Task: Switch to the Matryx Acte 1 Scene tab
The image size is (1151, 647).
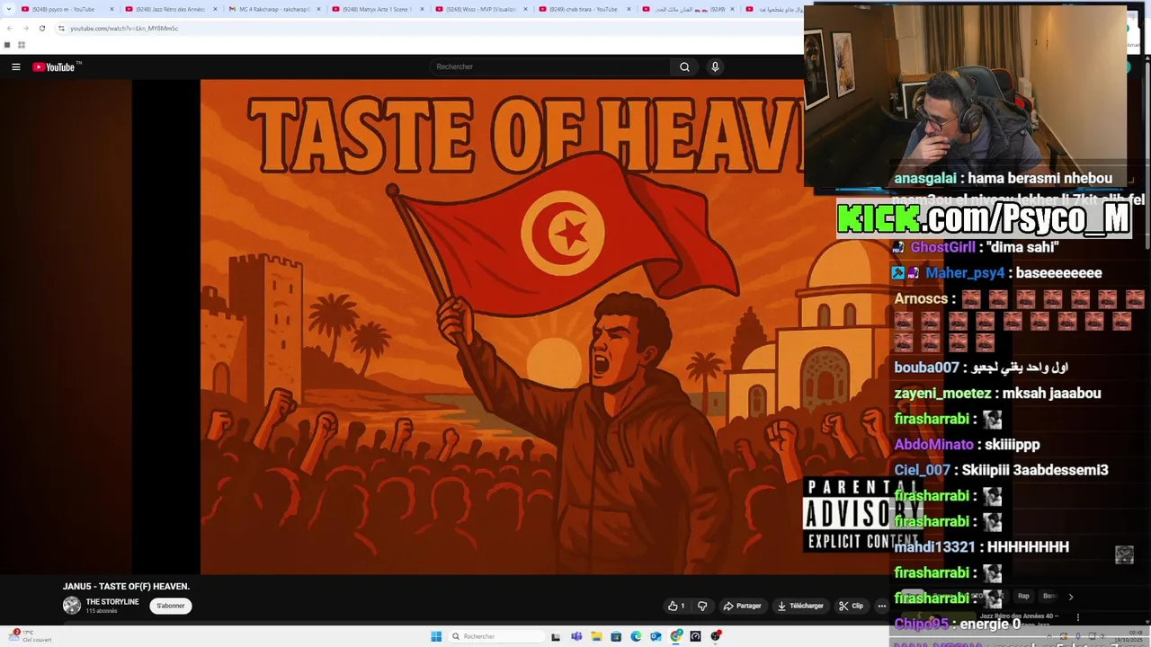Action: (377, 9)
